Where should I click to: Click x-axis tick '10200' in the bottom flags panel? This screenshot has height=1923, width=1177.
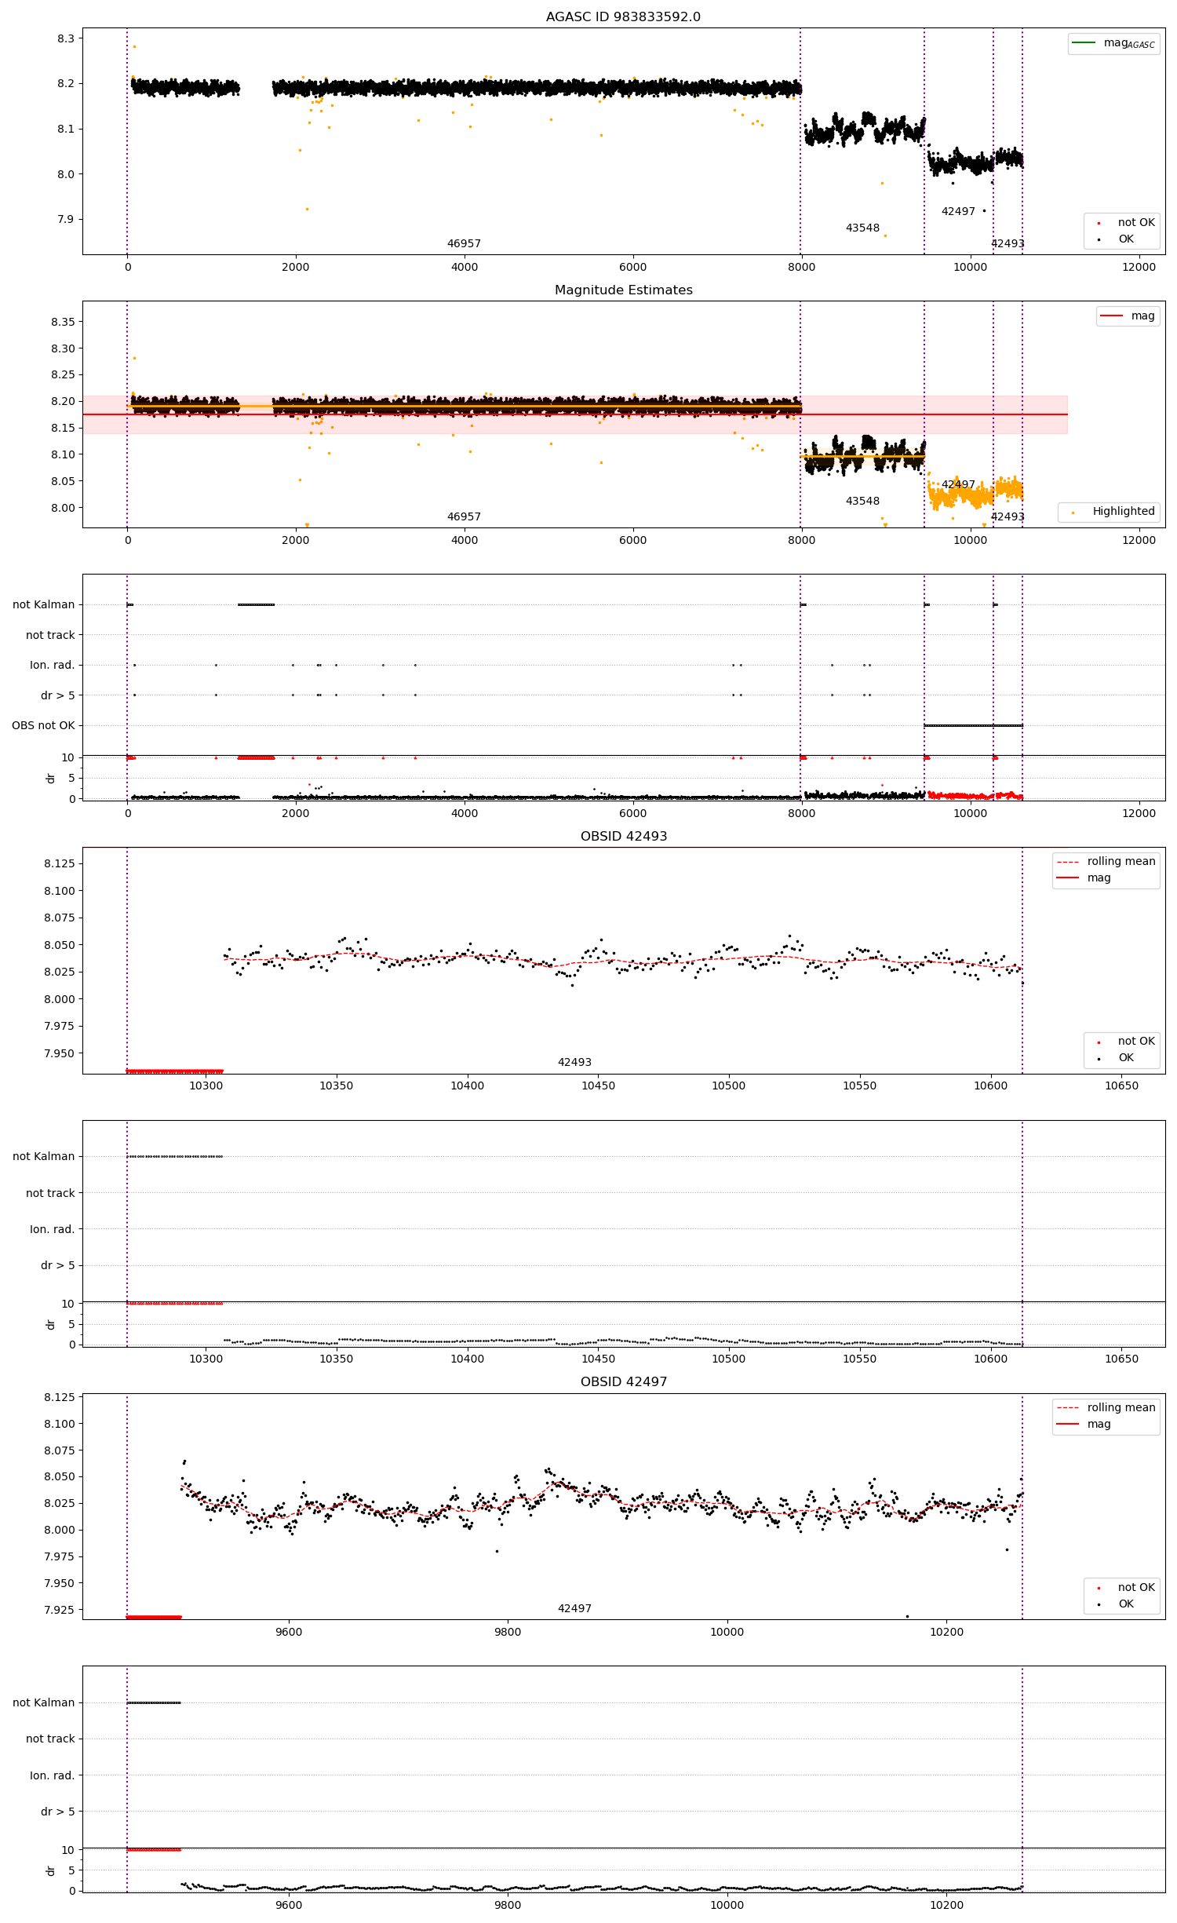pyautogui.click(x=946, y=1905)
